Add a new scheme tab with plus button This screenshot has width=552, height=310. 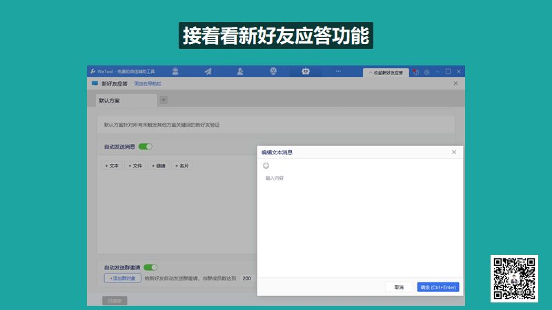coord(164,100)
